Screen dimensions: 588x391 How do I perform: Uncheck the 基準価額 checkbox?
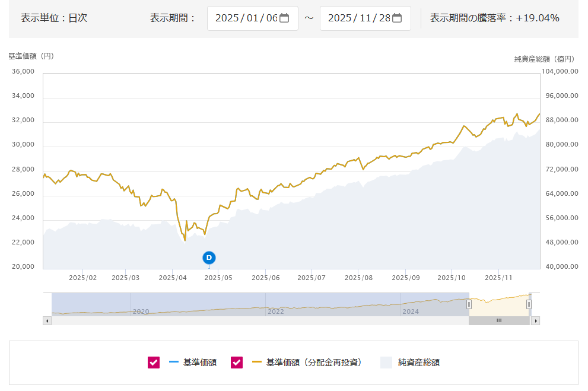[x=154, y=363]
